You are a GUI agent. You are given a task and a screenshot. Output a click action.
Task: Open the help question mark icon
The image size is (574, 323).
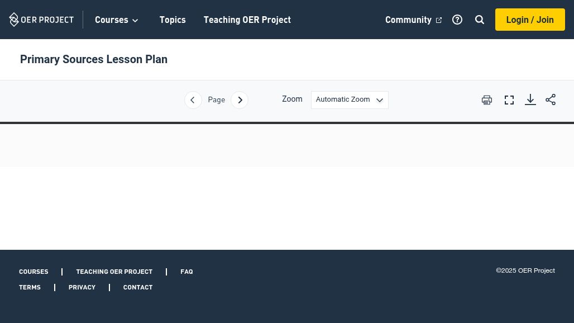tap(457, 20)
